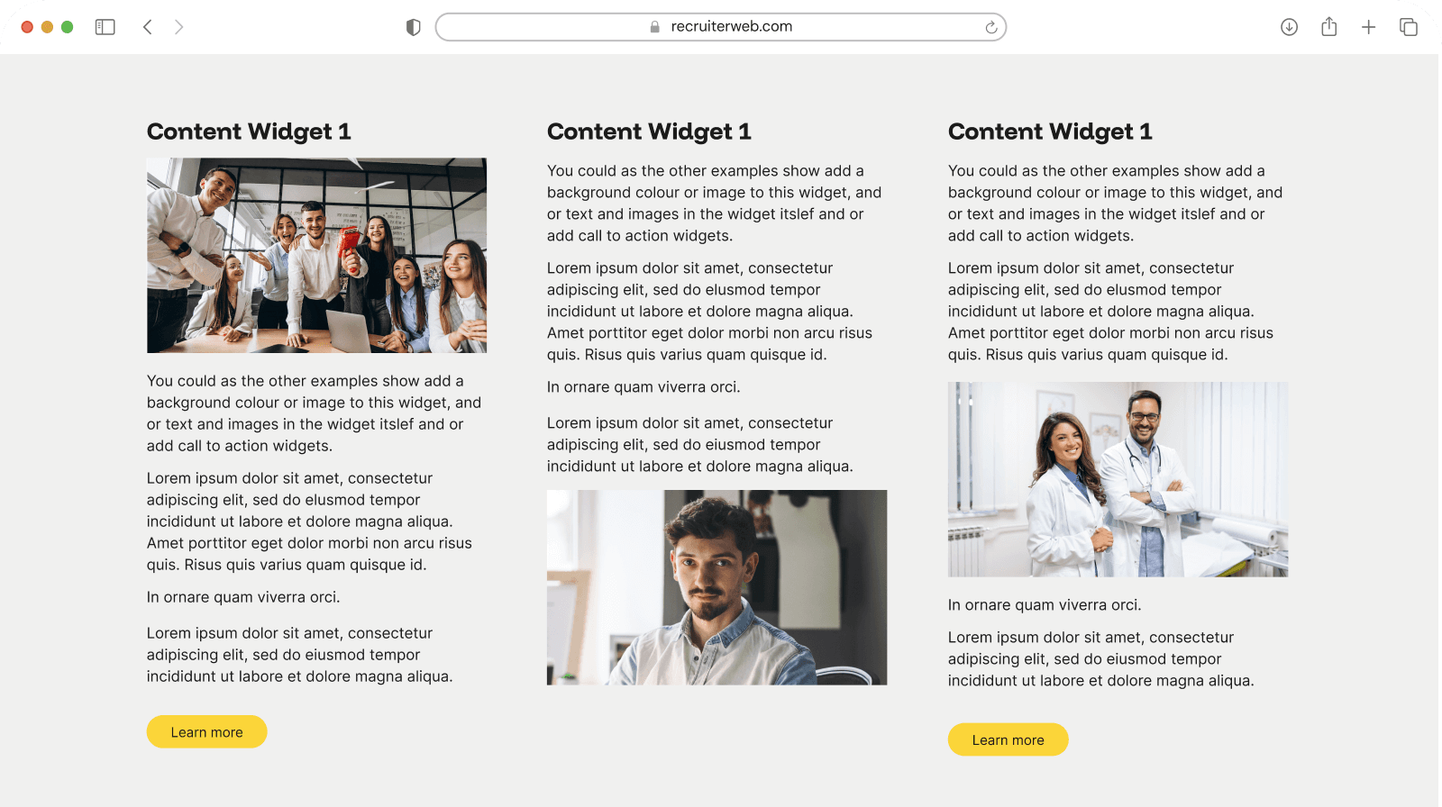Image resolution: width=1442 pixels, height=807 pixels.
Task: Show tab overview icon
Action: [x=1409, y=27]
